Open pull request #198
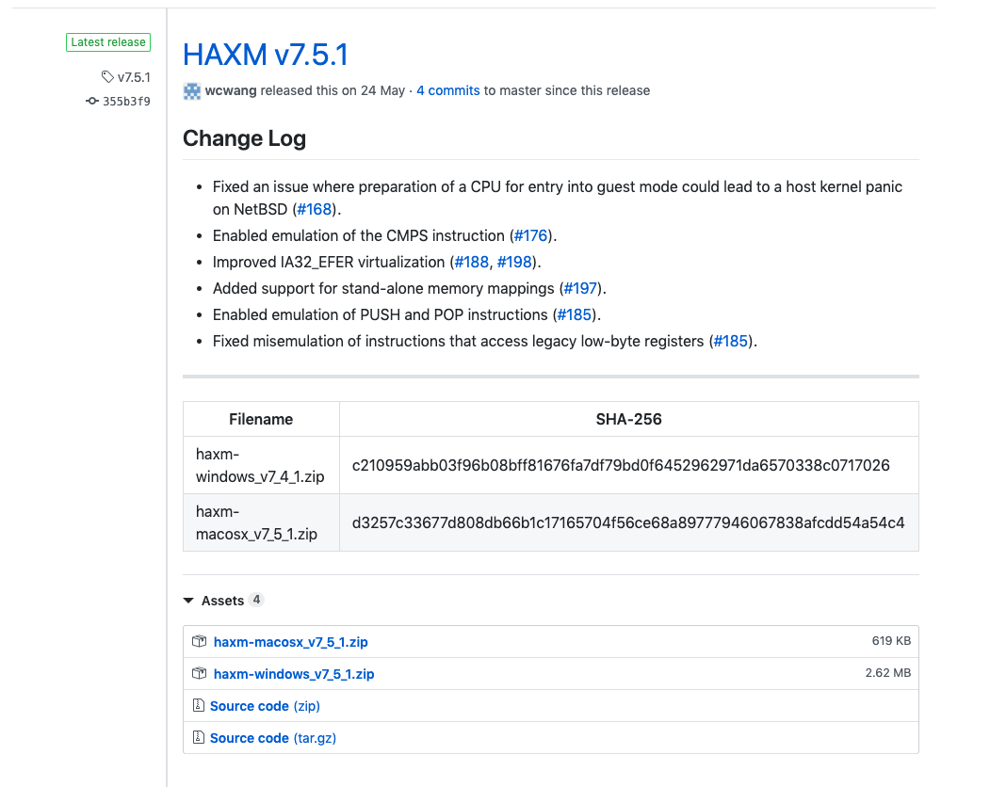Screen dimensions: 990x787 [x=515, y=262]
